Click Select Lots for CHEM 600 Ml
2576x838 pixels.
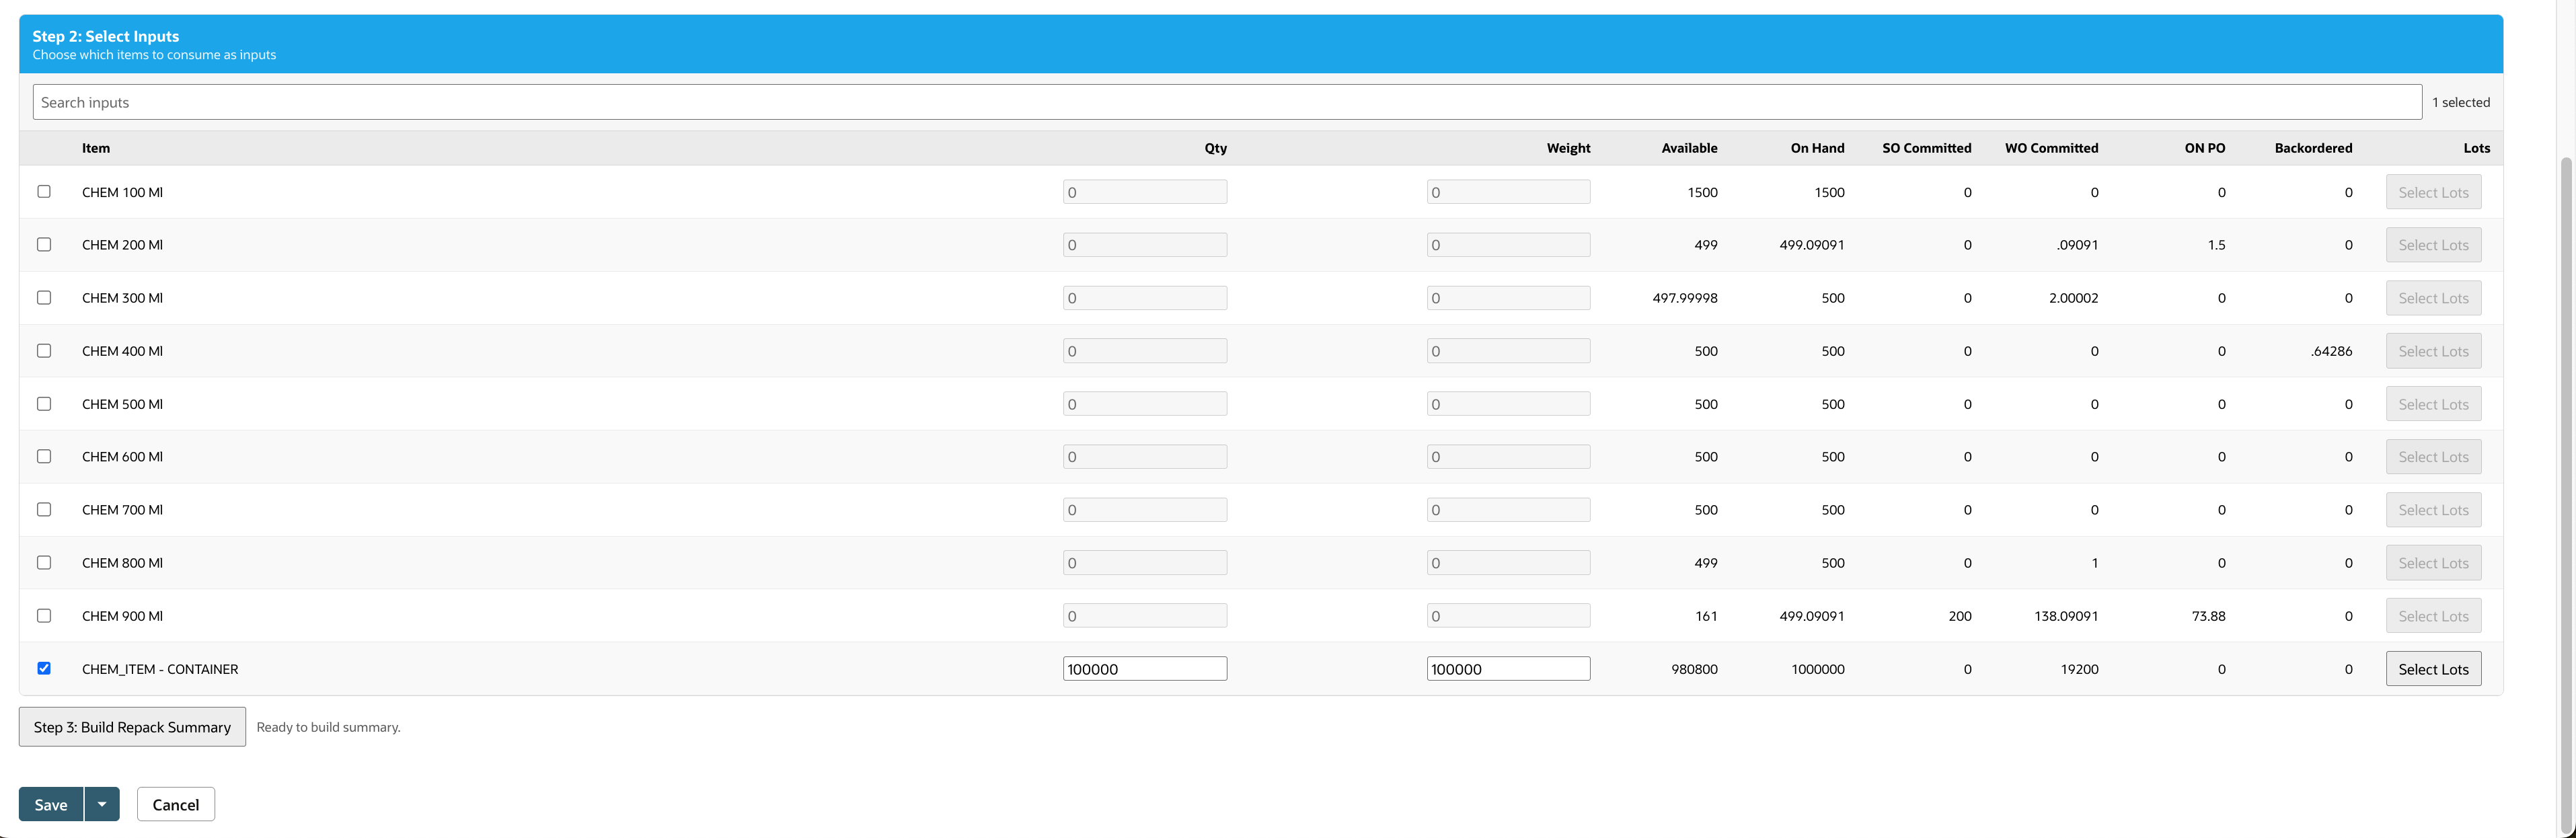pyautogui.click(x=2433, y=456)
